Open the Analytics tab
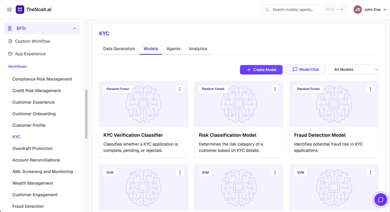This screenshot has width=390, height=212. 198,49
